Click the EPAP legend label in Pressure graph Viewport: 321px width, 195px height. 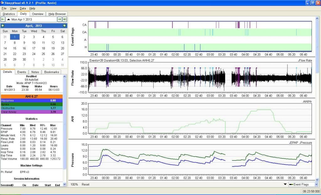(x=294, y=143)
